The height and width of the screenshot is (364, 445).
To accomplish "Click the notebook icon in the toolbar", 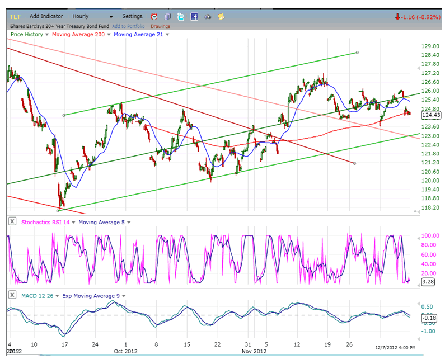I will [x=167, y=17].
